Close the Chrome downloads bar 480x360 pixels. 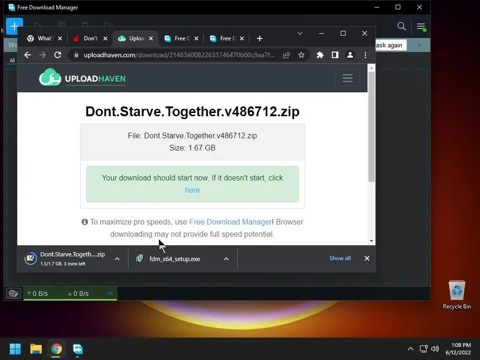[x=367, y=258]
